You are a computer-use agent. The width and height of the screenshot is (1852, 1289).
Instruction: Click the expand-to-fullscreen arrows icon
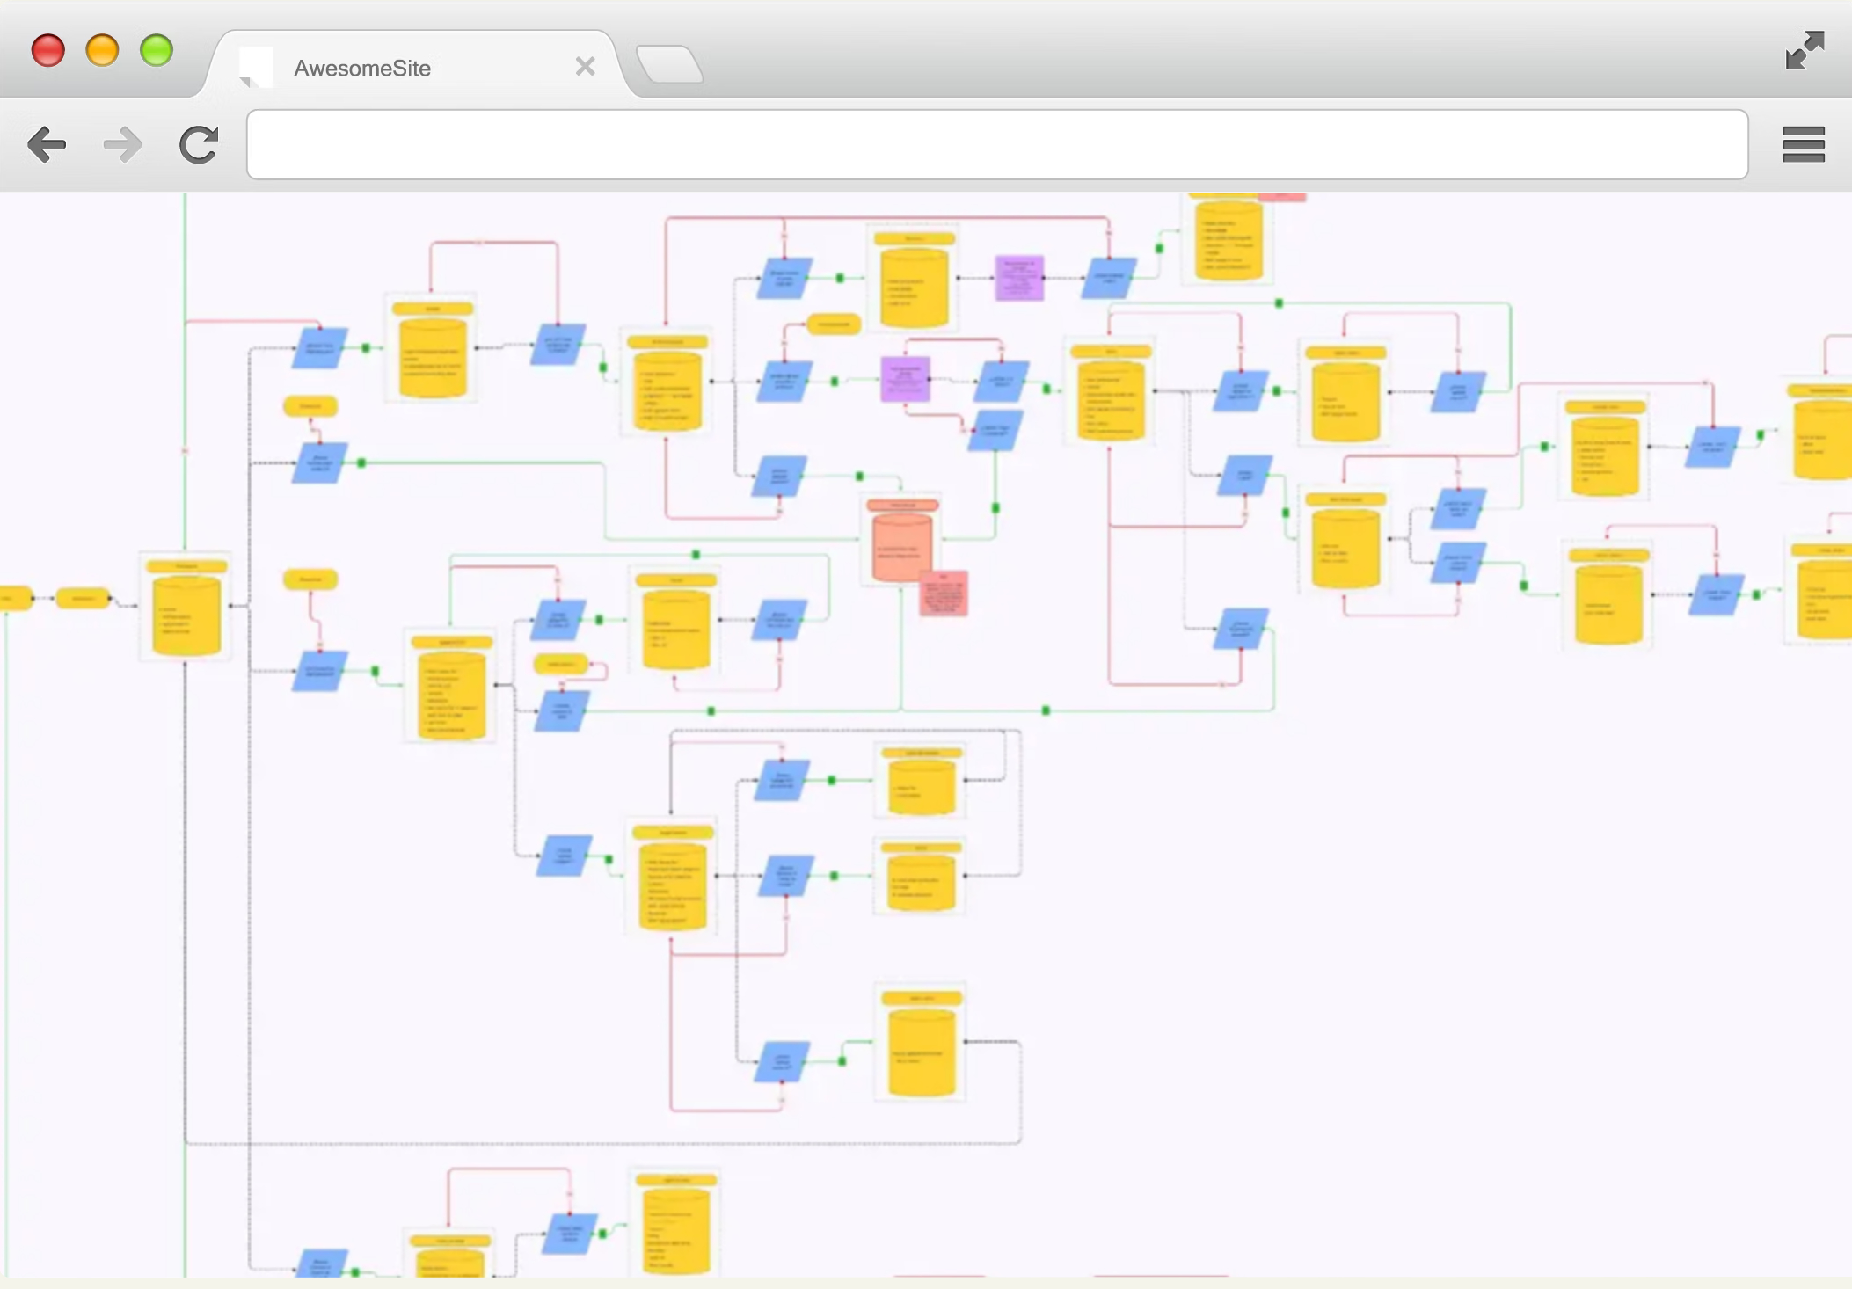click(1805, 50)
